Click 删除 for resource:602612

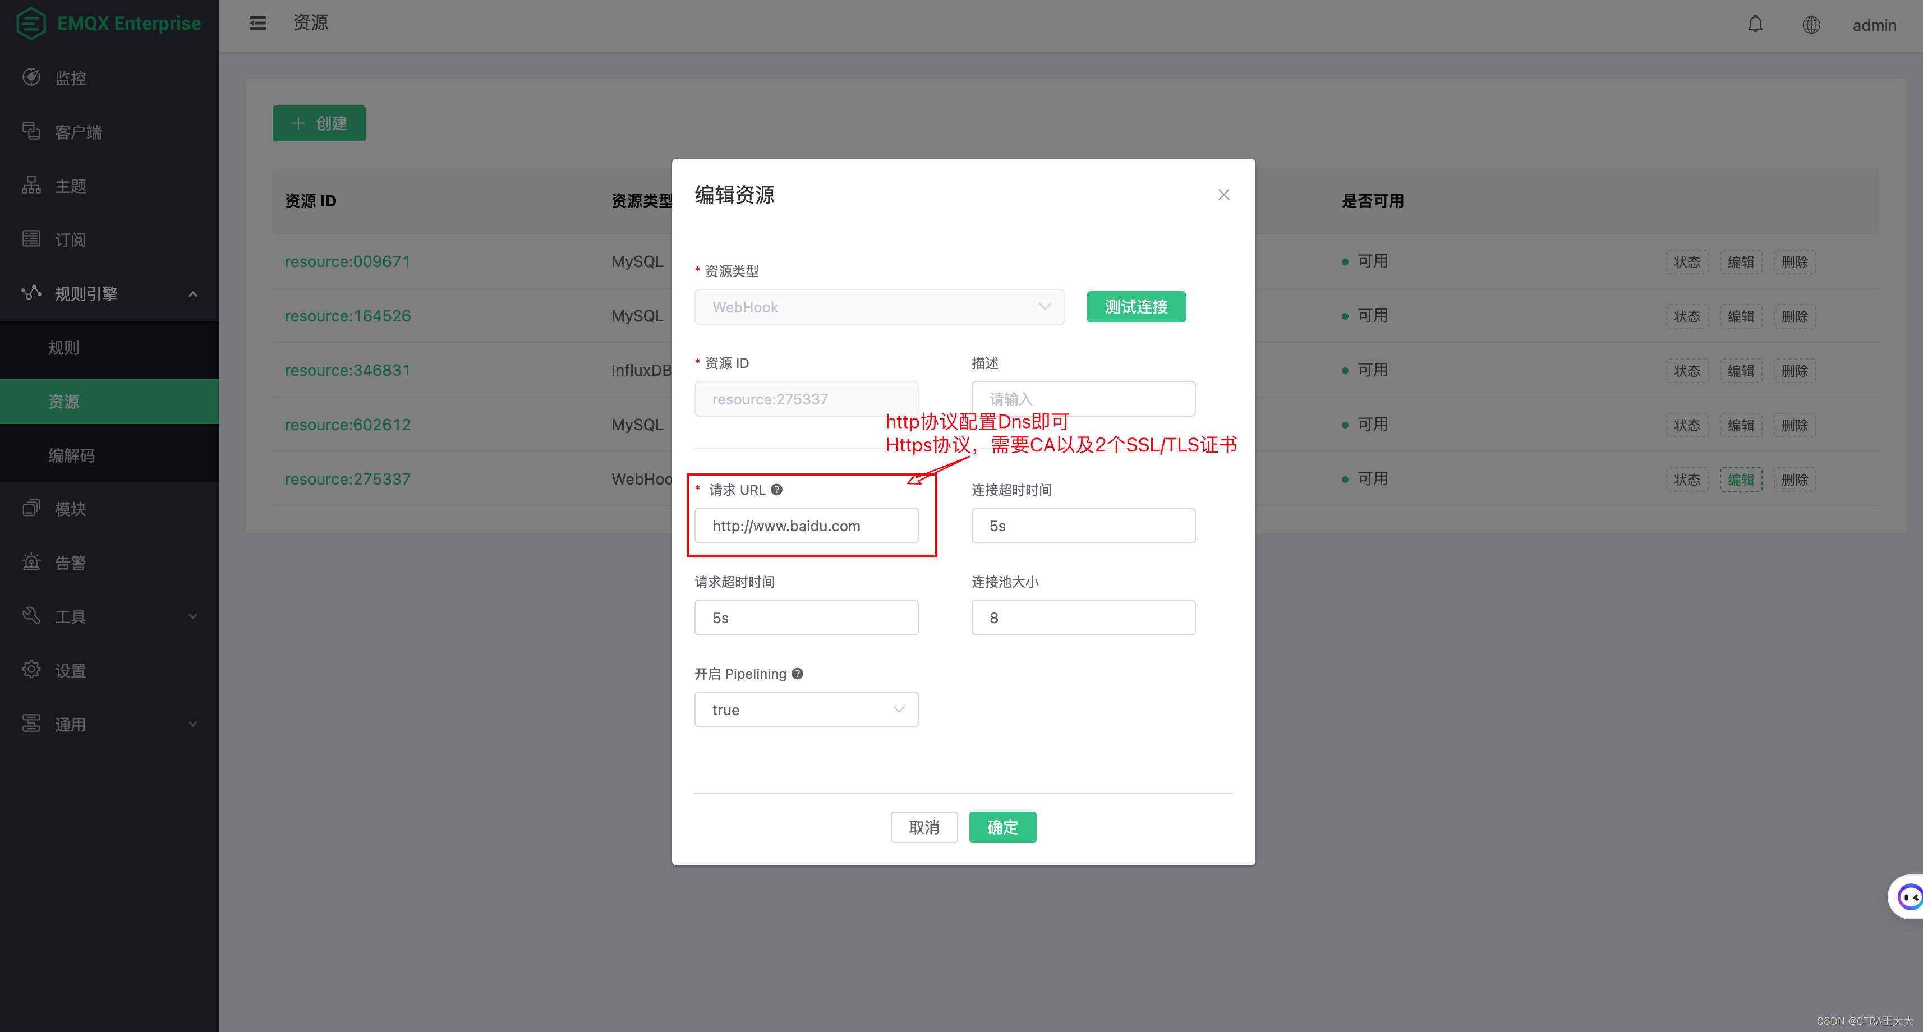pos(1795,425)
